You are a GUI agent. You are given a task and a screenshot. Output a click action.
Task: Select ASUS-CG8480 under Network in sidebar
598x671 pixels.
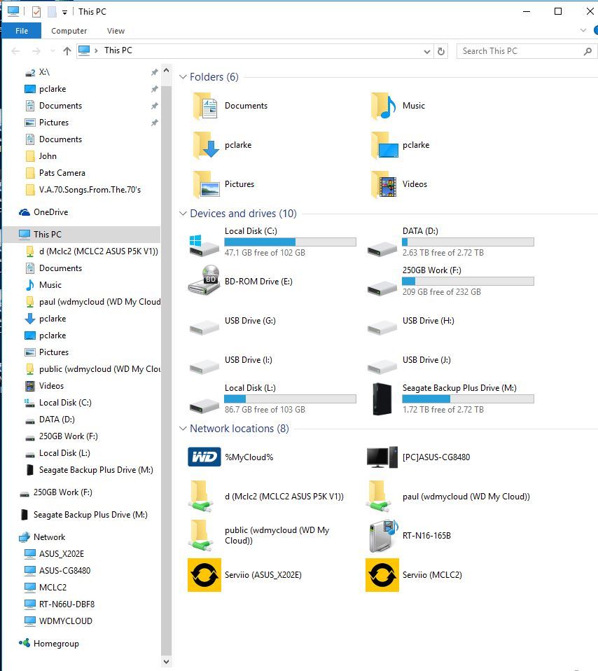coord(57,570)
